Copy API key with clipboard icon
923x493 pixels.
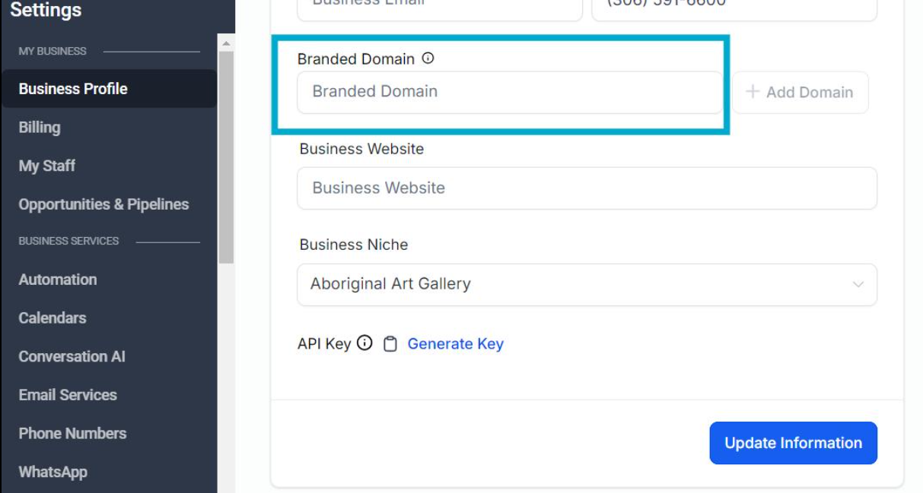tap(390, 344)
